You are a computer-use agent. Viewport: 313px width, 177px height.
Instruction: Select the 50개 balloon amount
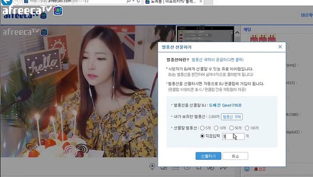pos(231,128)
